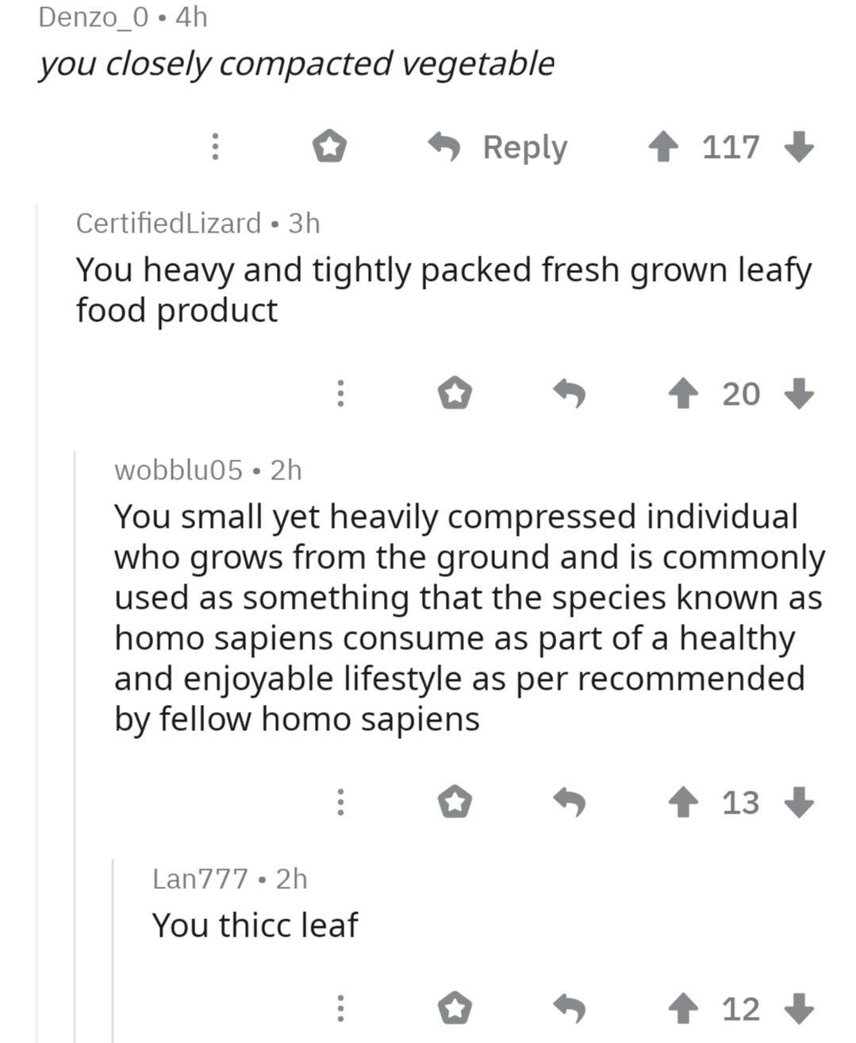
Task: Award Lan777's "You thicc leaf" comment
Action: pyautogui.click(x=455, y=1009)
